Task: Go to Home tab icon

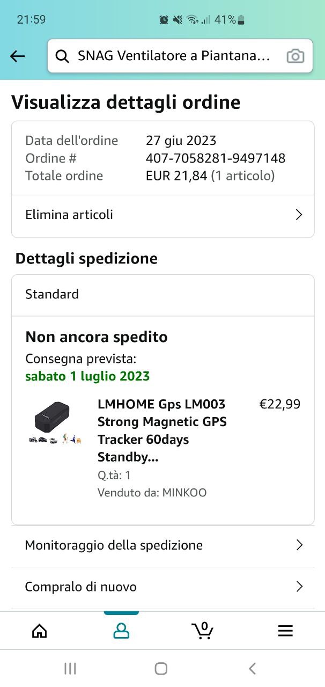Action: coord(40,631)
